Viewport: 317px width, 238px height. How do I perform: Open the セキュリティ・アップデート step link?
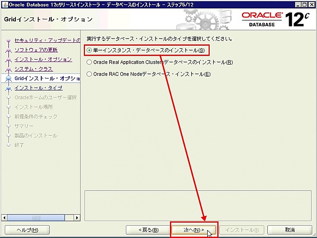point(47,40)
